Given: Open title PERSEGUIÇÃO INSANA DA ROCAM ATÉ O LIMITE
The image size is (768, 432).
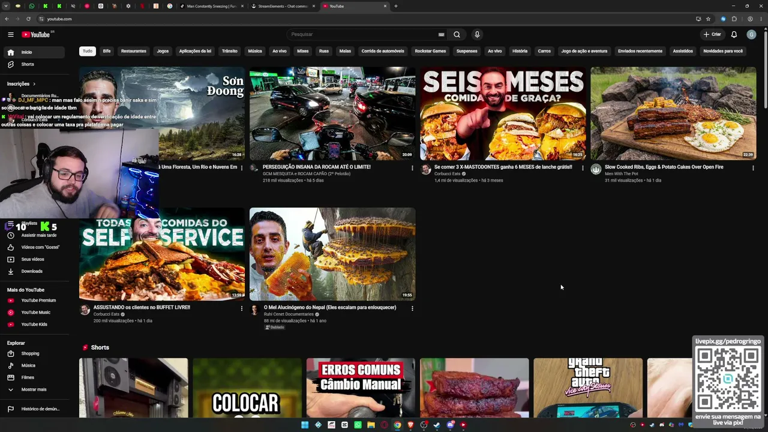Looking at the screenshot, I should click(x=317, y=167).
